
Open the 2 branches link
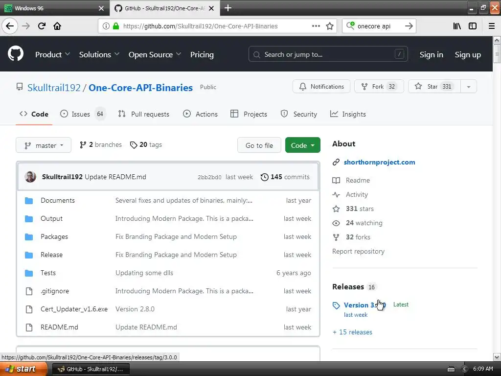point(101,145)
